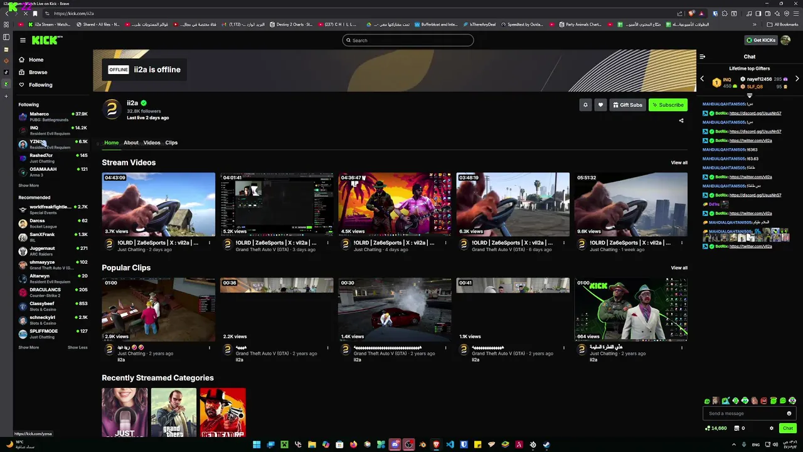The height and width of the screenshot is (452, 803).
Task: Click the green Subscribe button
Action: tap(667, 105)
